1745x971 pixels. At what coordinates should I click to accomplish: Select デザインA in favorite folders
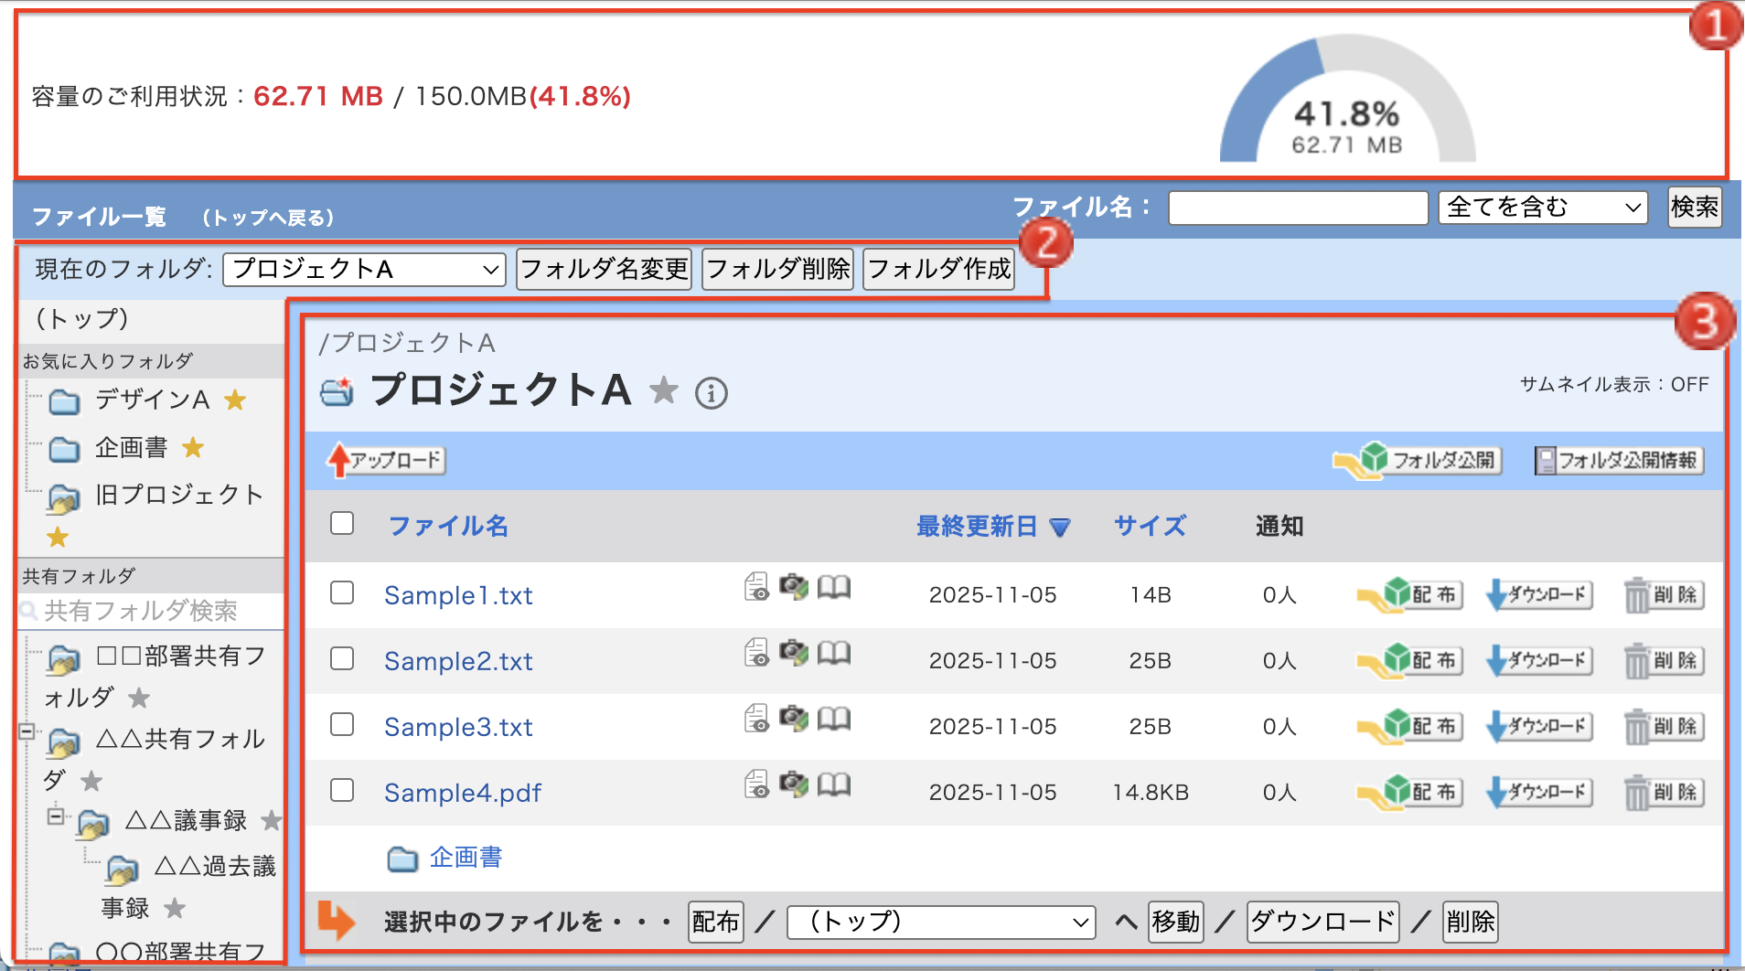click(x=152, y=400)
